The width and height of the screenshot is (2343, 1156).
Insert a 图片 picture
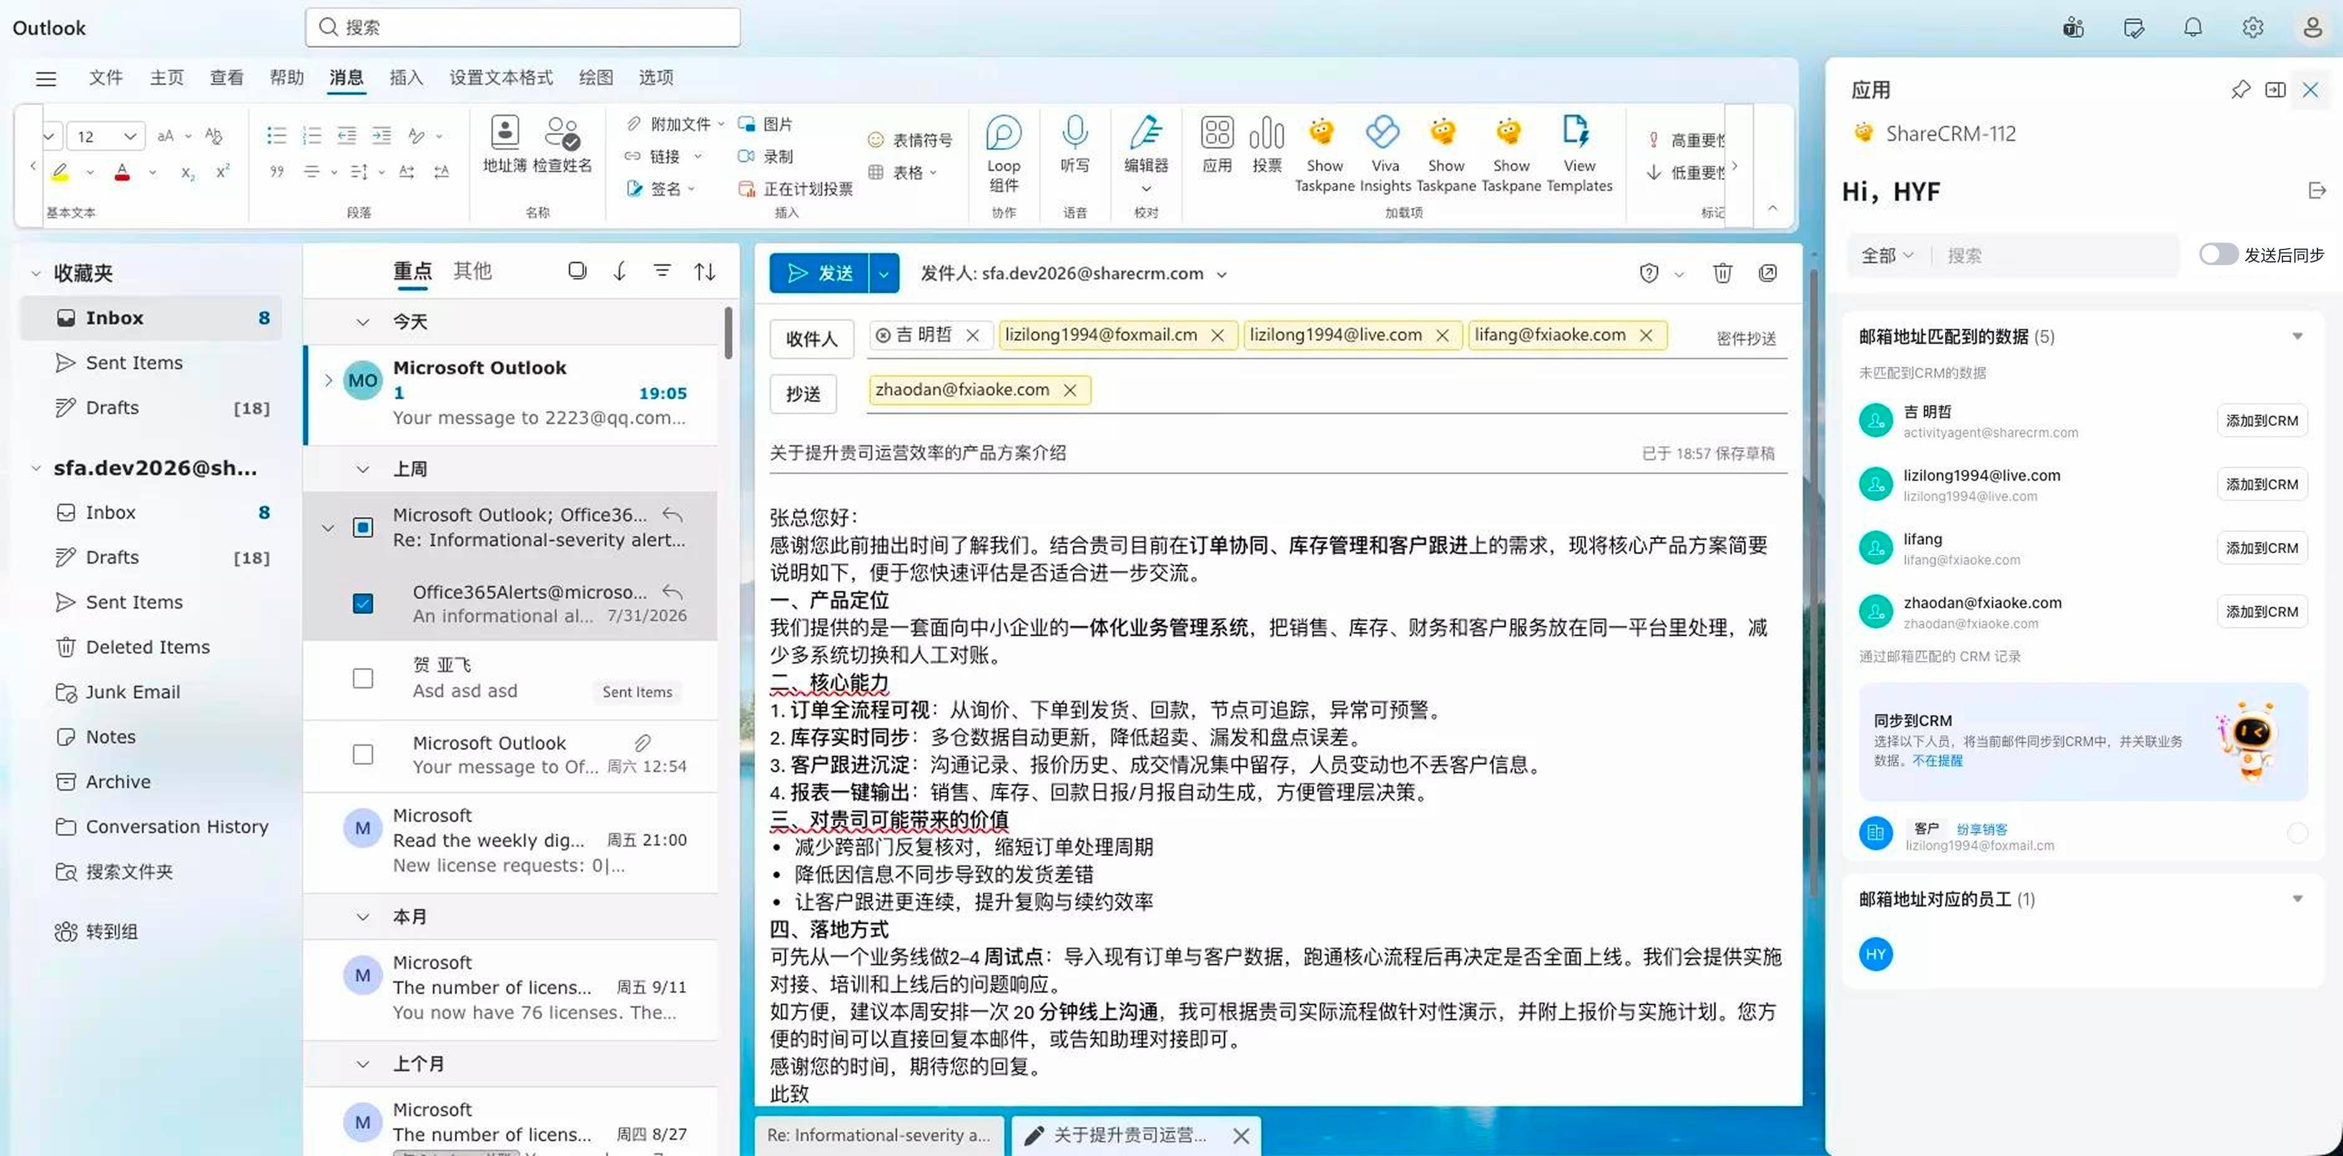[765, 123]
